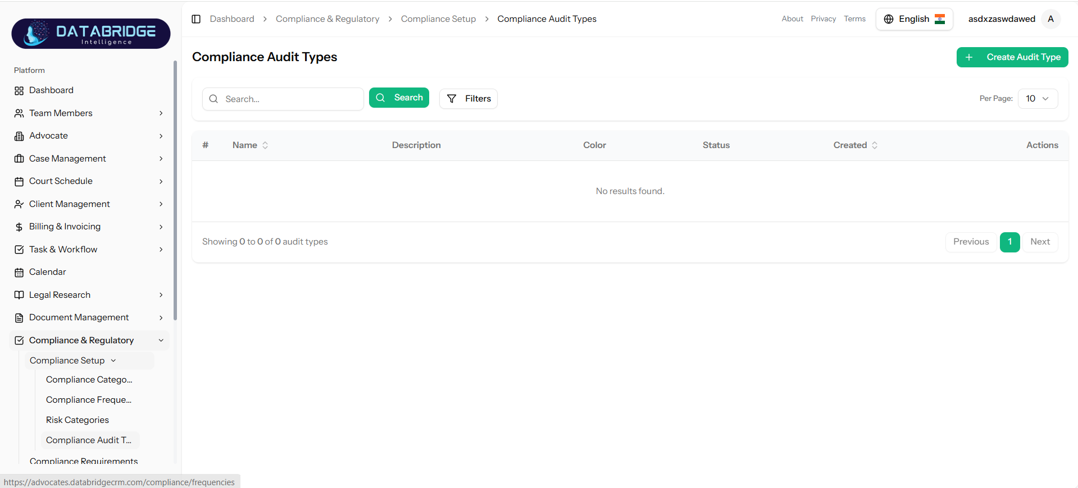Viewport: 1078px width, 488px height.
Task: Click the Team Members people icon
Action: (19, 113)
